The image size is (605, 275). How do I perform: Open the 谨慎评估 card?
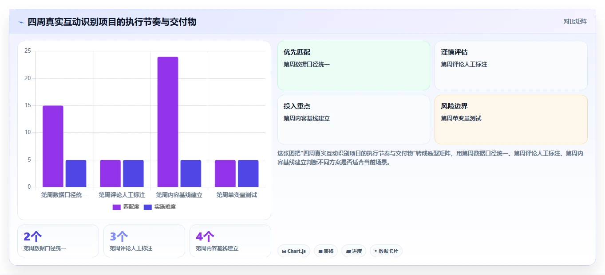[x=511, y=66]
